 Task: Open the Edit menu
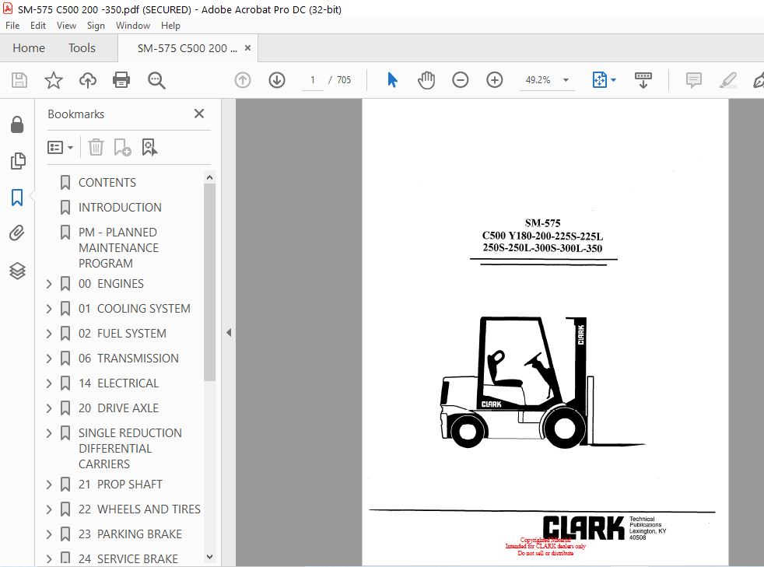[x=38, y=26]
